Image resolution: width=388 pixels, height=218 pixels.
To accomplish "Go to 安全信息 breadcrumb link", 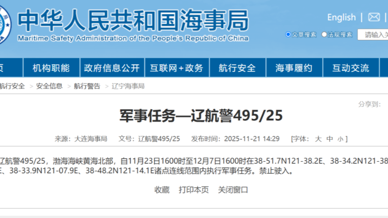I will (x=49, y=86).
